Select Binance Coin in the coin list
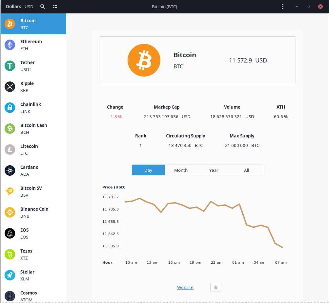 click(33, 212)
